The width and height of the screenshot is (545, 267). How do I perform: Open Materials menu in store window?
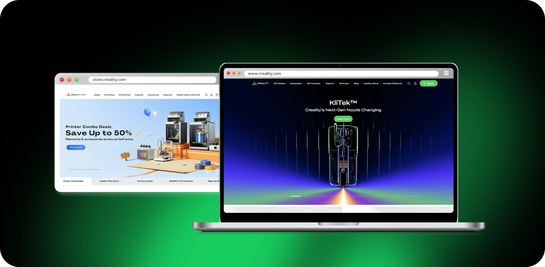(139, 95)
